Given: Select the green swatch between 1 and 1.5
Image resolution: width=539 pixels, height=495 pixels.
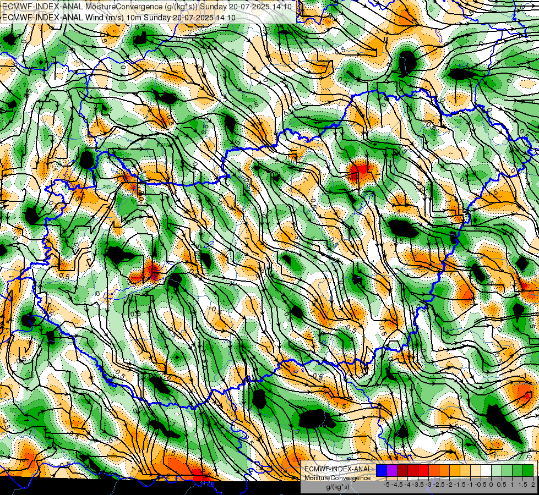Looking at the screenshot, I should [x=518, y=470].
